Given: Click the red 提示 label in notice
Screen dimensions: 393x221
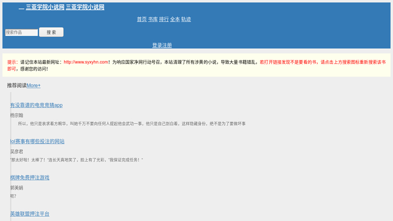Looking at the screenshot, I should 13,62.
